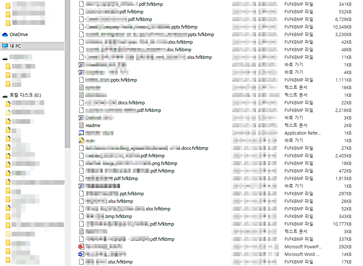Click the Word document icon of 14KB file

click(x=81, y=254)
